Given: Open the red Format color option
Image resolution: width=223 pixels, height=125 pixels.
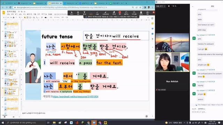Looking at the screenshot, I should (x=120, y=13).
